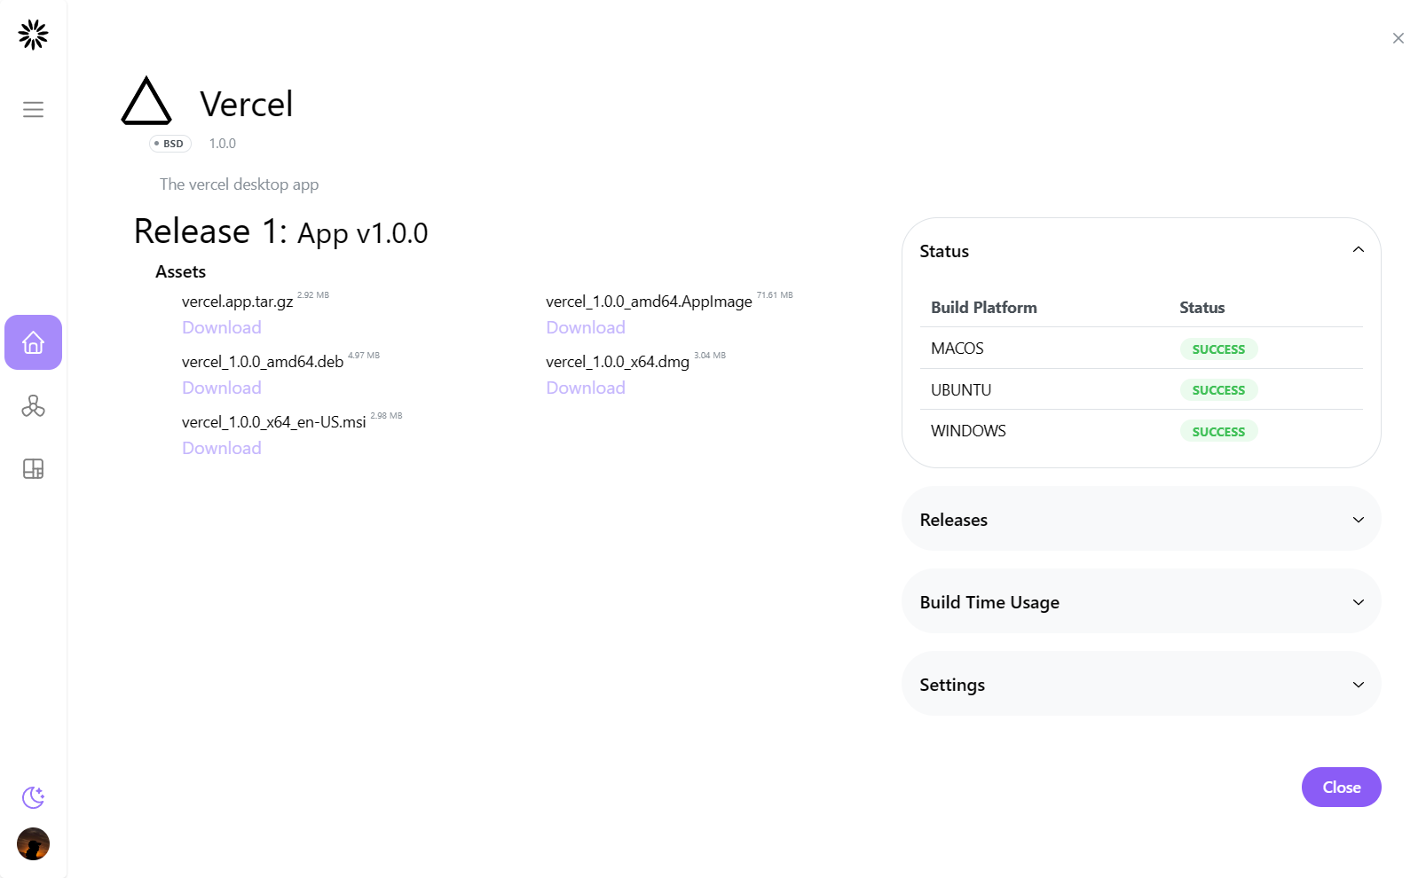Click the vercel_1.0.0_x64.dmg file name
This screenshot has width=1426, height=878.
(618, 362)
